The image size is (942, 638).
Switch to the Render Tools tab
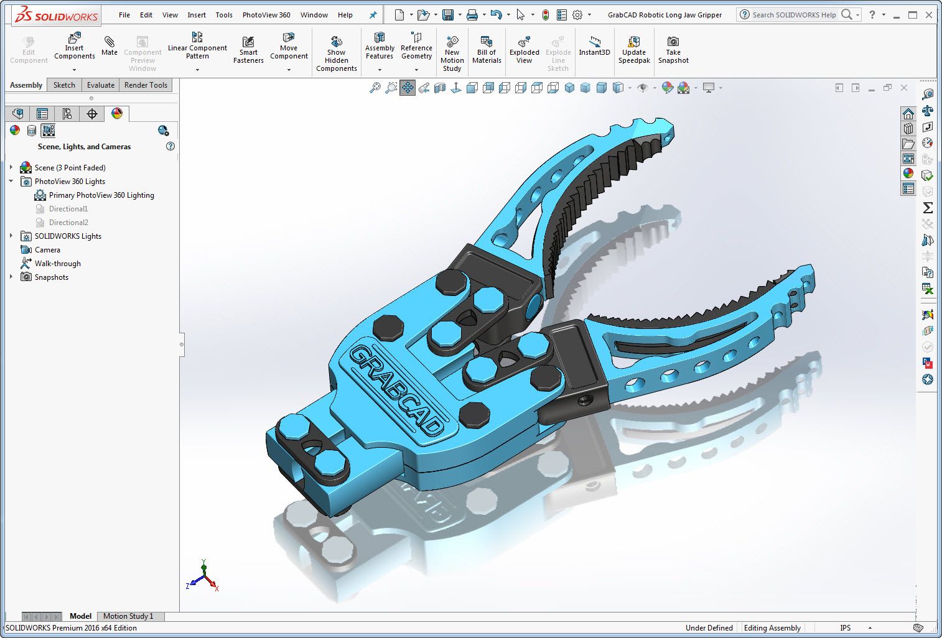pyautogui.click(x=146, y=85)
